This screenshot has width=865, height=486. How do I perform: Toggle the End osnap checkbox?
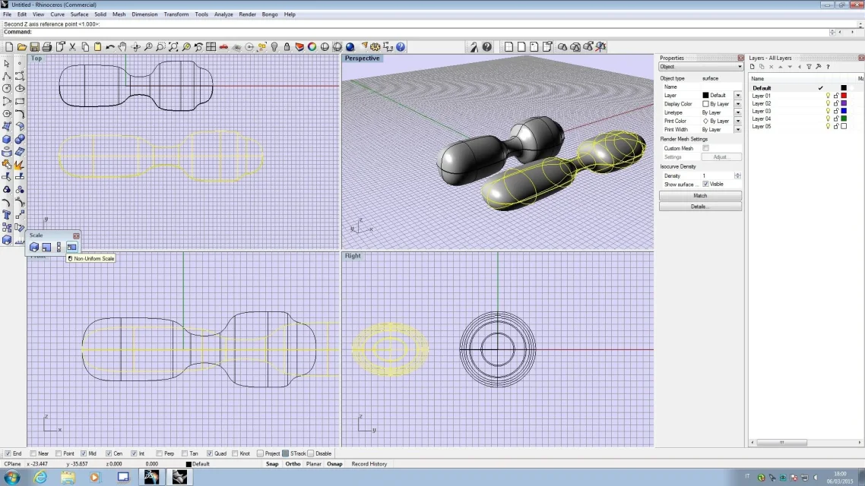click(8, 453)
